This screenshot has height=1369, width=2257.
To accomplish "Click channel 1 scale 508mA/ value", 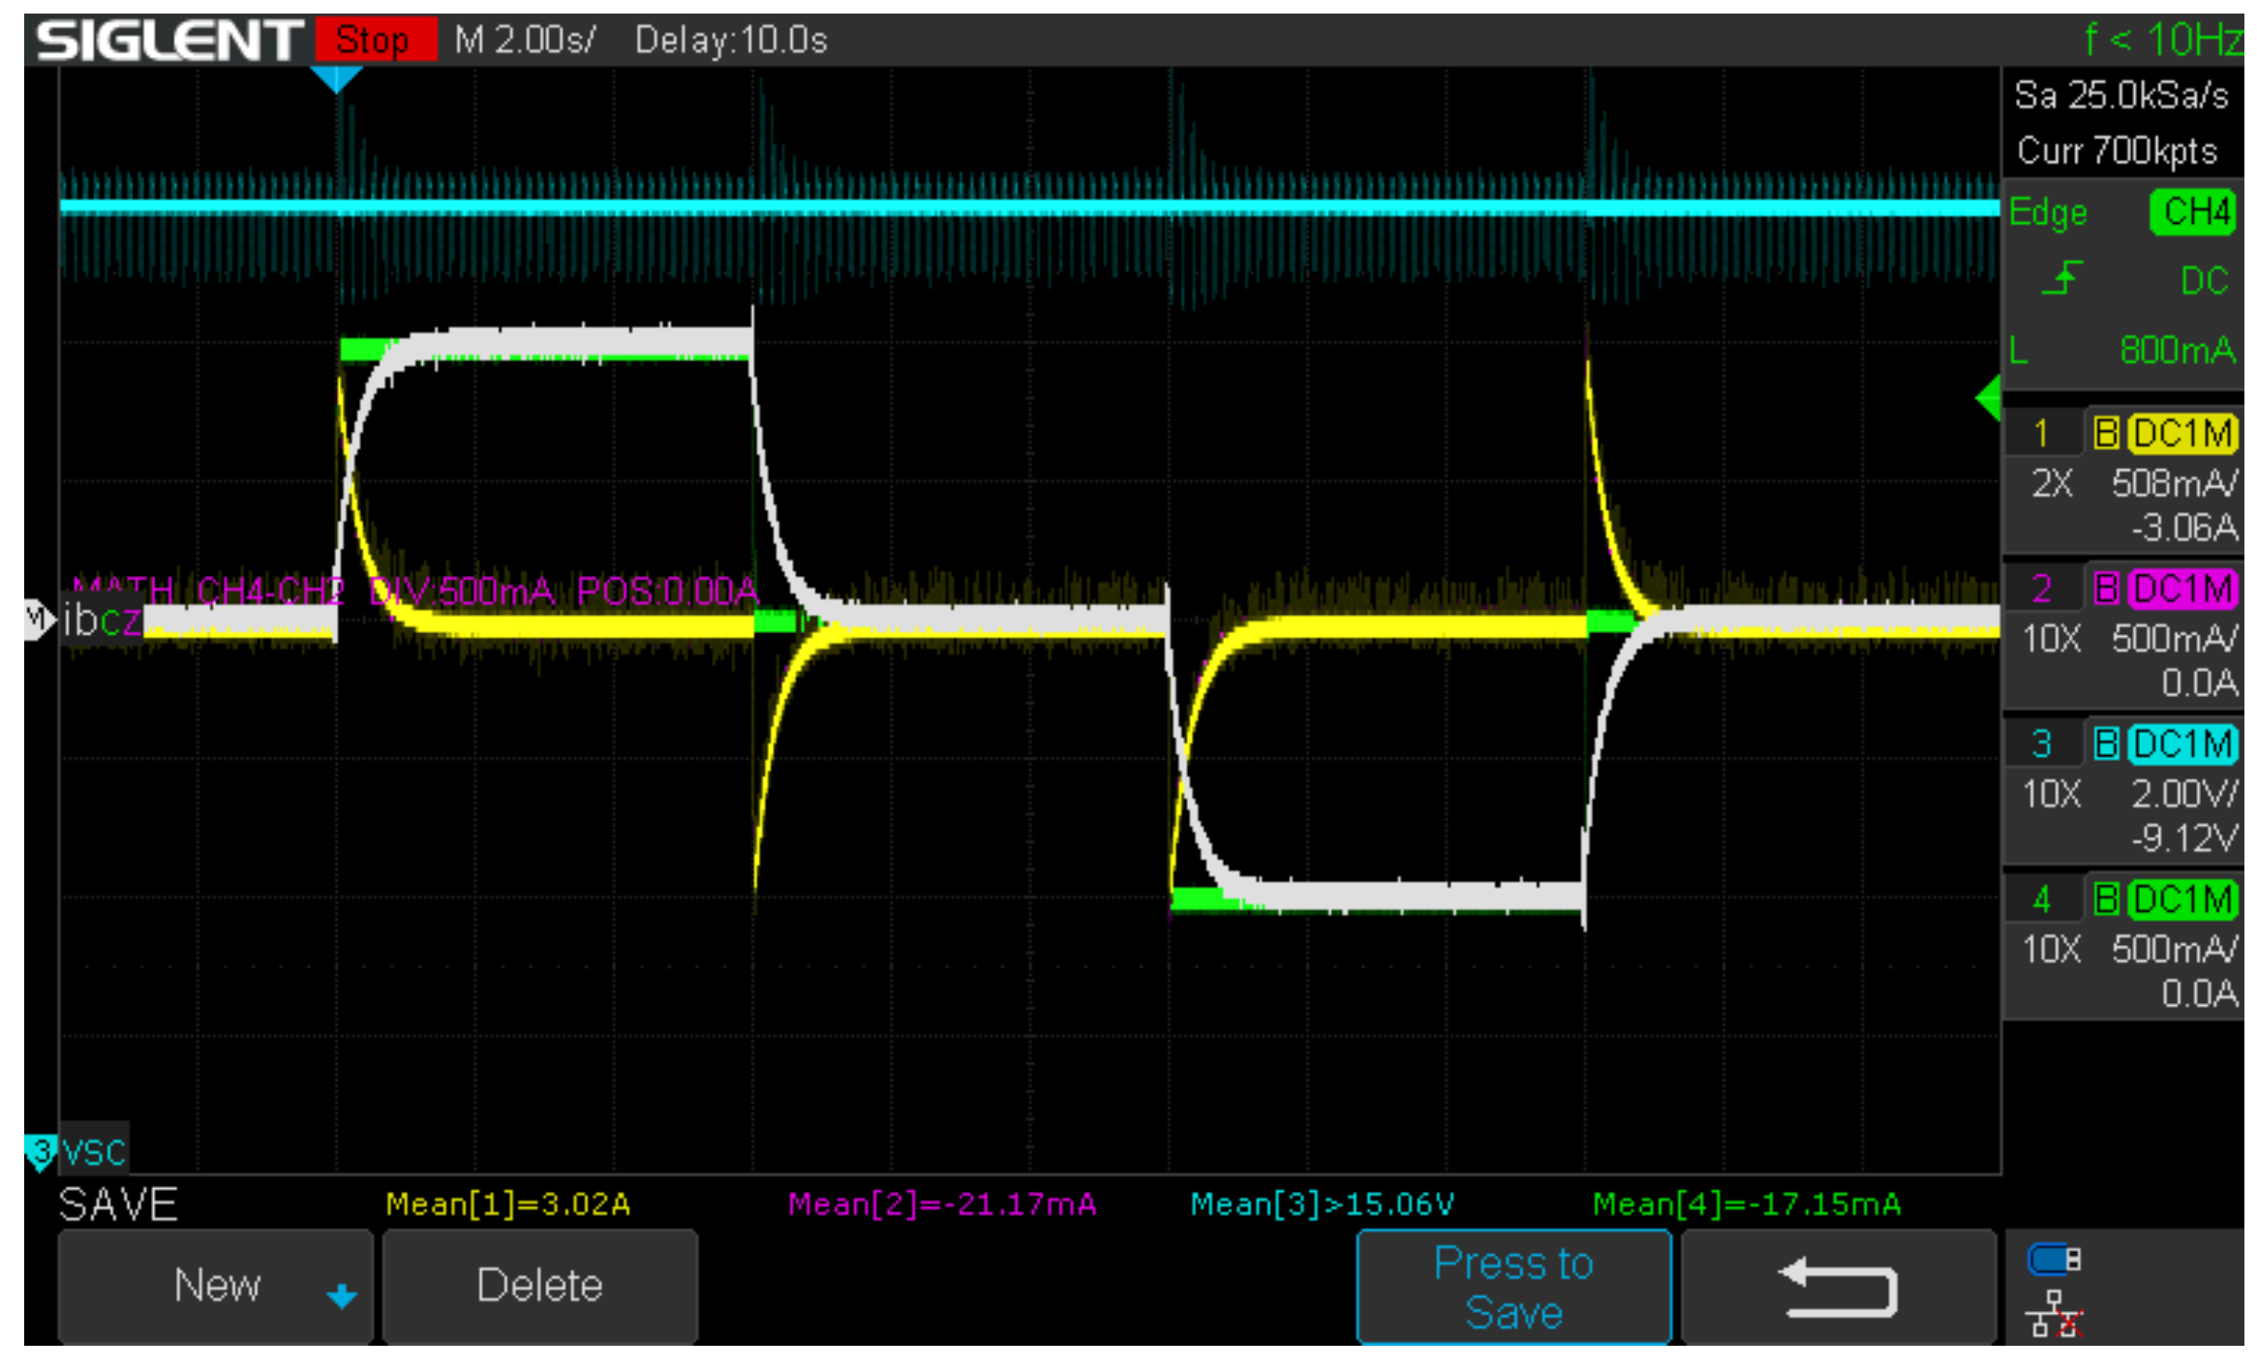I will click(2174, 482).
